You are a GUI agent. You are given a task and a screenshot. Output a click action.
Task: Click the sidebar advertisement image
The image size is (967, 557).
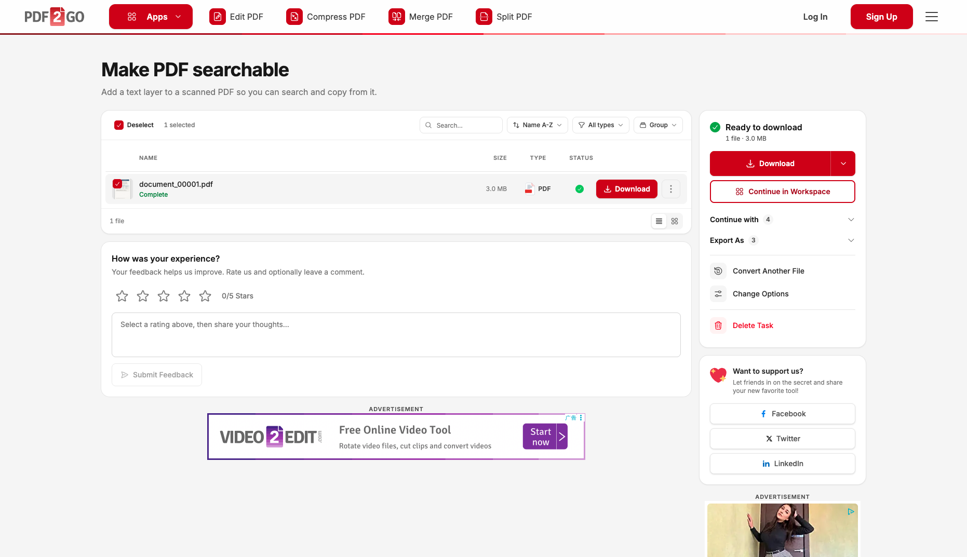tap(783, 530)
